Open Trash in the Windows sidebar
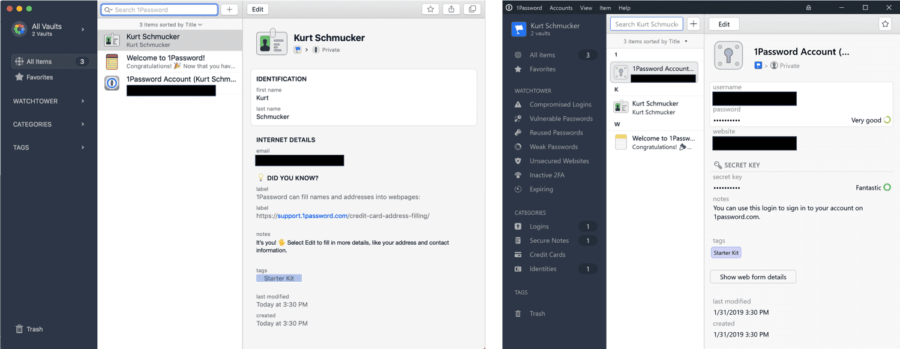Viewport: 900px width, 349px height. point(530,314)
